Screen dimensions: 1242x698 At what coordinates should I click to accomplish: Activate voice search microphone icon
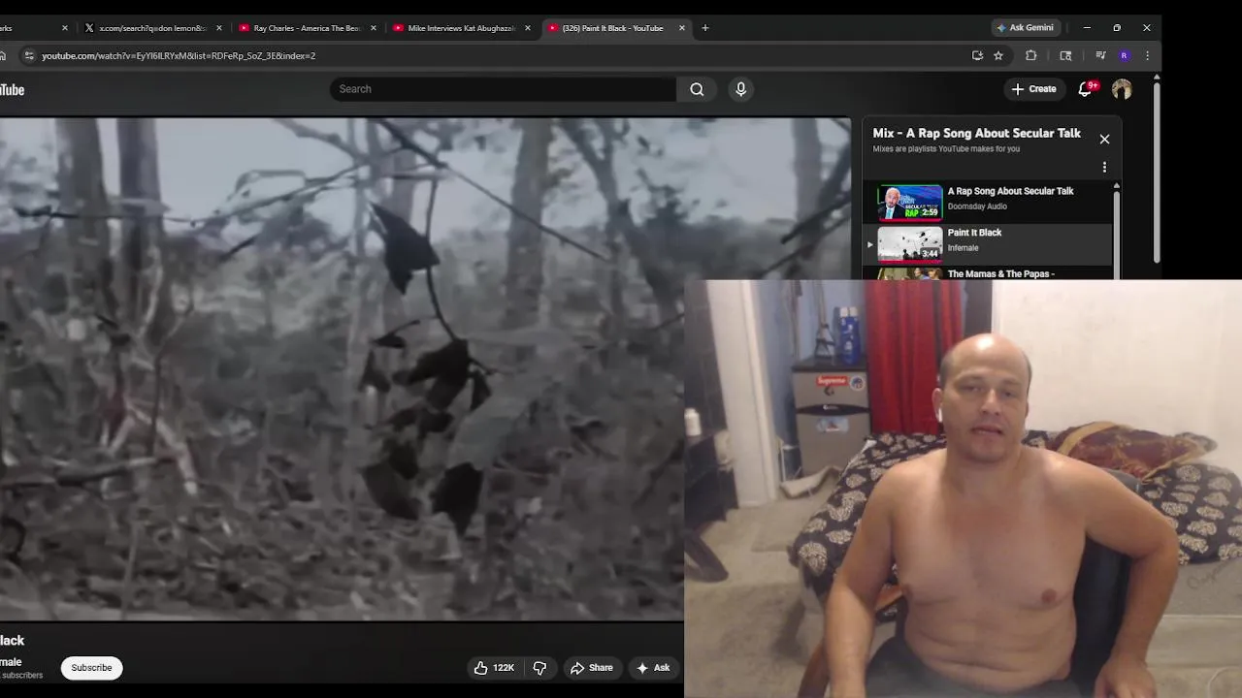click(741, 89)
